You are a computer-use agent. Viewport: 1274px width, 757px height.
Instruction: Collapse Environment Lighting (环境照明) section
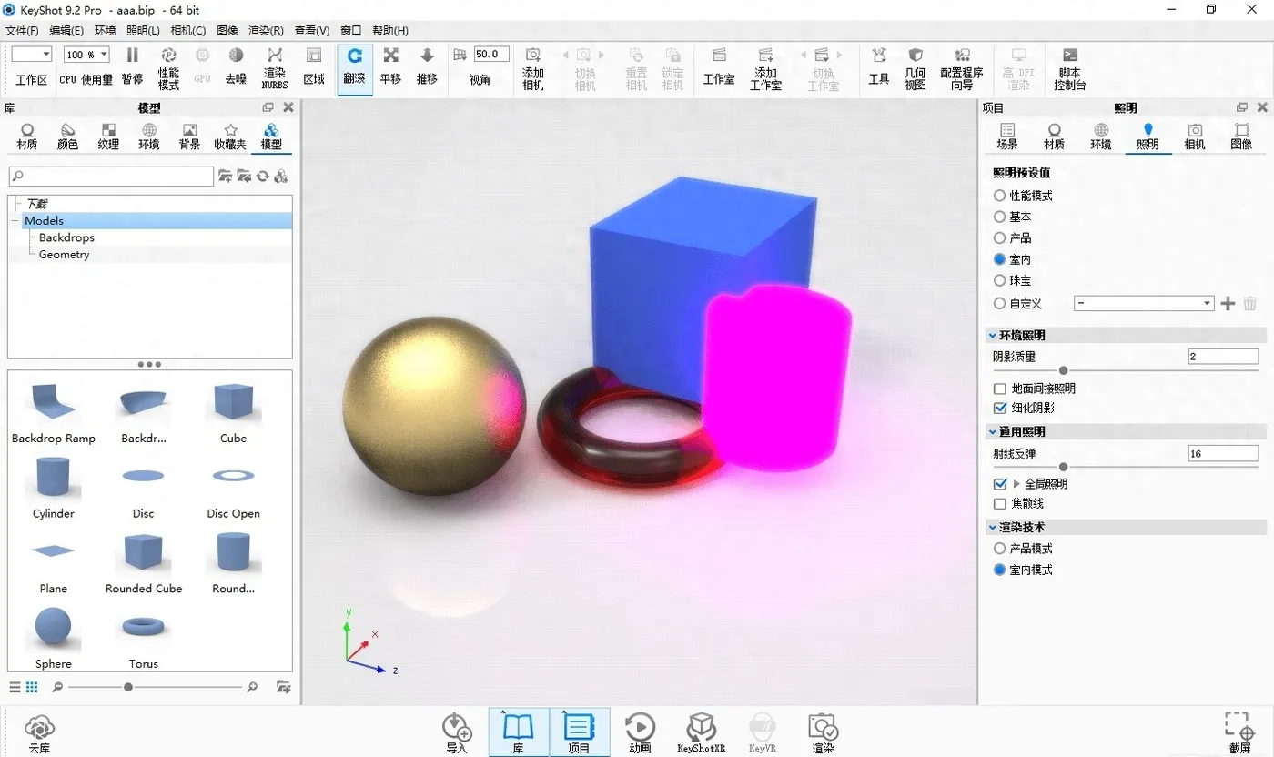coord(992,335)
